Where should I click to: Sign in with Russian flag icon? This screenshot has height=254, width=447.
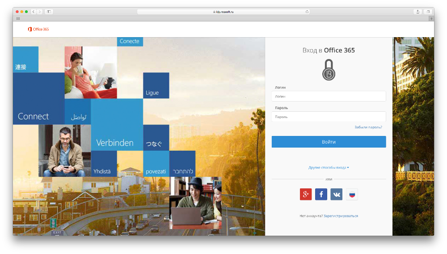tap(352, 195)
